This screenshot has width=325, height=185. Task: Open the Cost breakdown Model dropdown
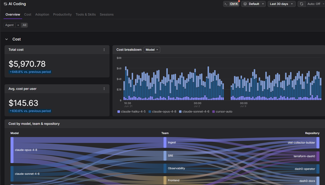pos(152,50)
